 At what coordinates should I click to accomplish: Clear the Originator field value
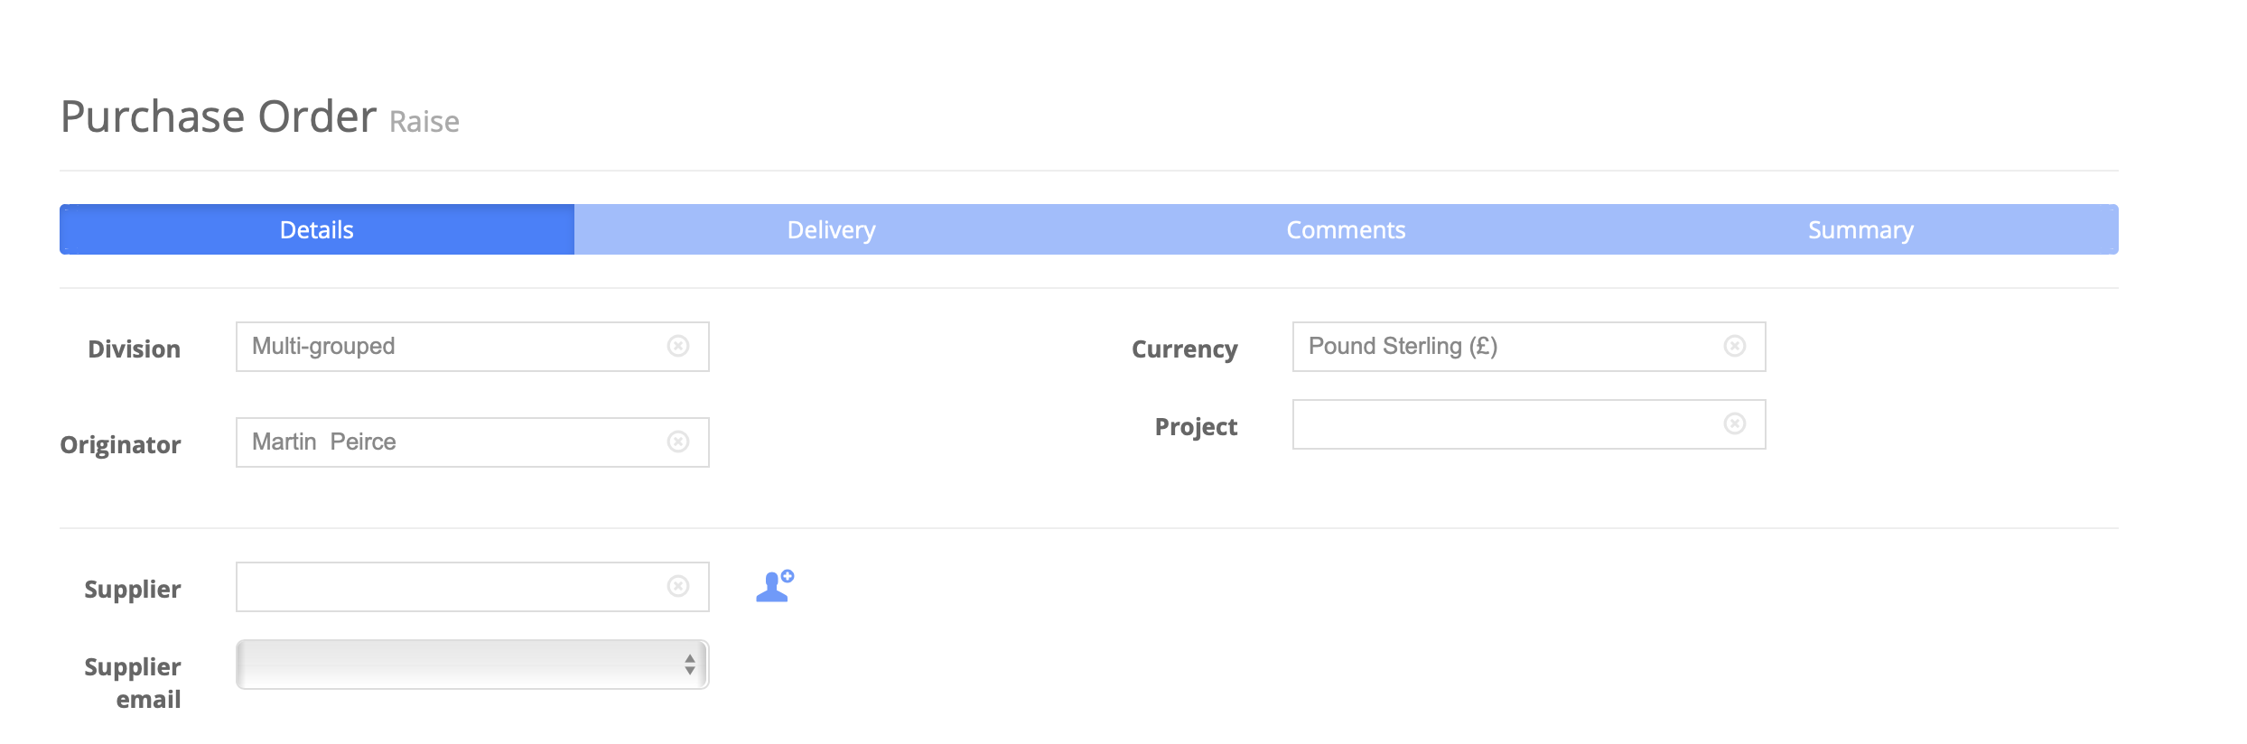(678, 442)
